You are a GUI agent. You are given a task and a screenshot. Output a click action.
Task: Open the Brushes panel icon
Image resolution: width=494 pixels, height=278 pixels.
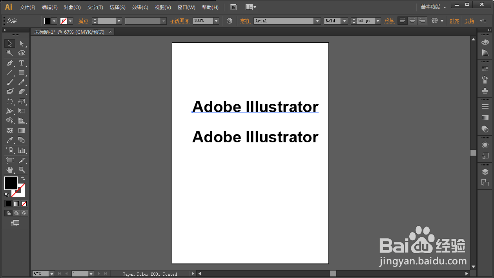(485, 80)
